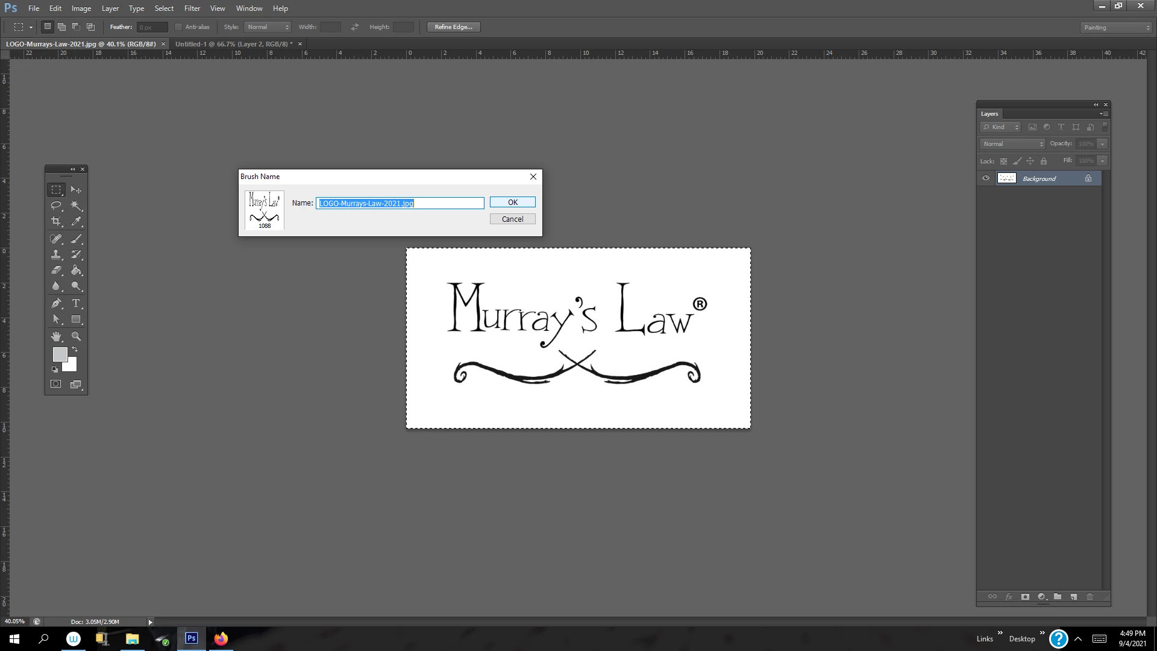Select the Clone Stamp tool

(56, 254)
